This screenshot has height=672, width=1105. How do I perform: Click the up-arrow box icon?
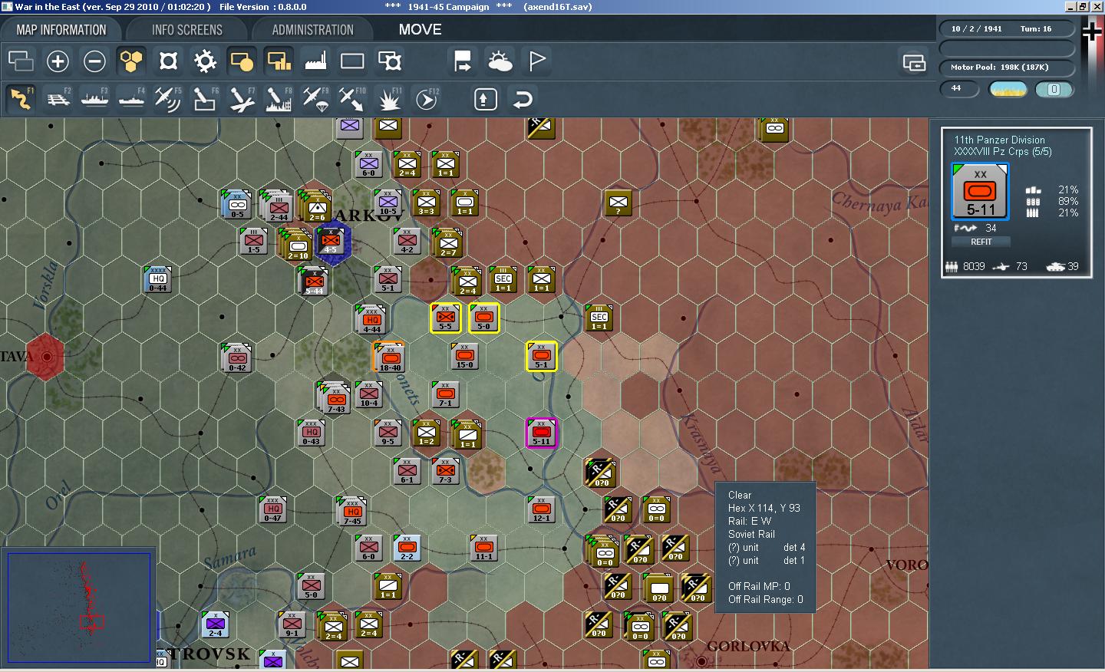(485, 99)
